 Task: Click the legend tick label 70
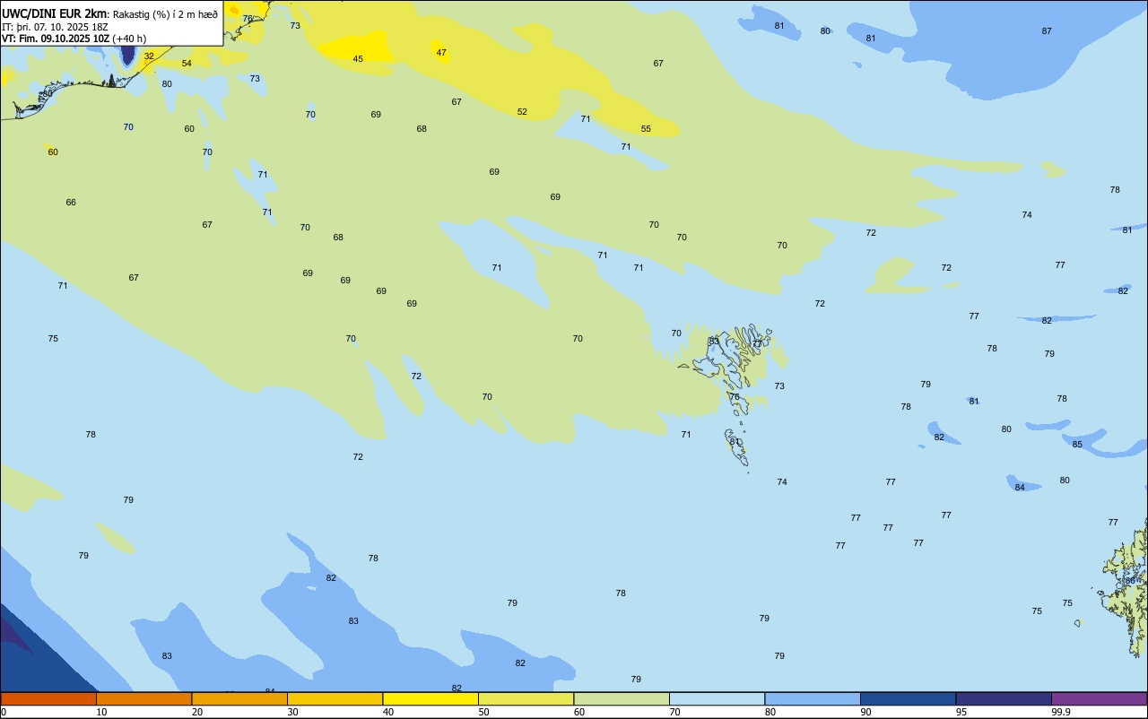pyautogui.click(x=674, y=712)
